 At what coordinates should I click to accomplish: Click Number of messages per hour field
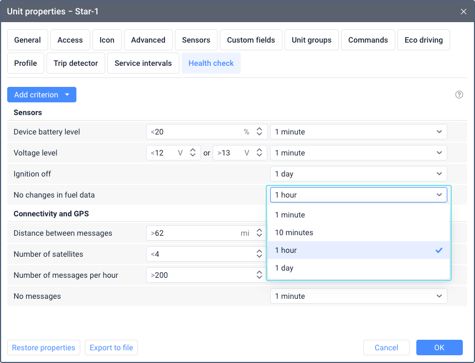(207, 275)
